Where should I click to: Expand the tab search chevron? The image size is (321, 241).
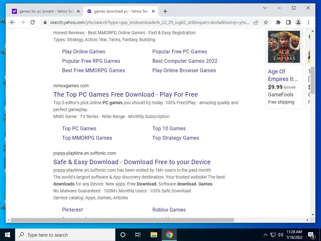pyautogui.click(x=265, y=8)
